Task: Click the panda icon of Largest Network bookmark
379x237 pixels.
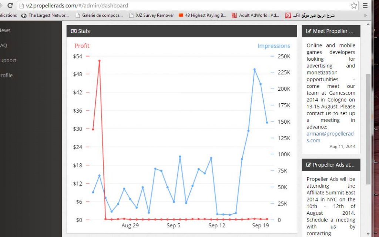Action: (24, 16)
